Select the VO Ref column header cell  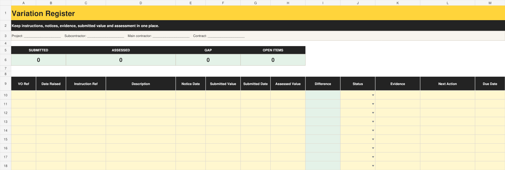coord(24,84)
